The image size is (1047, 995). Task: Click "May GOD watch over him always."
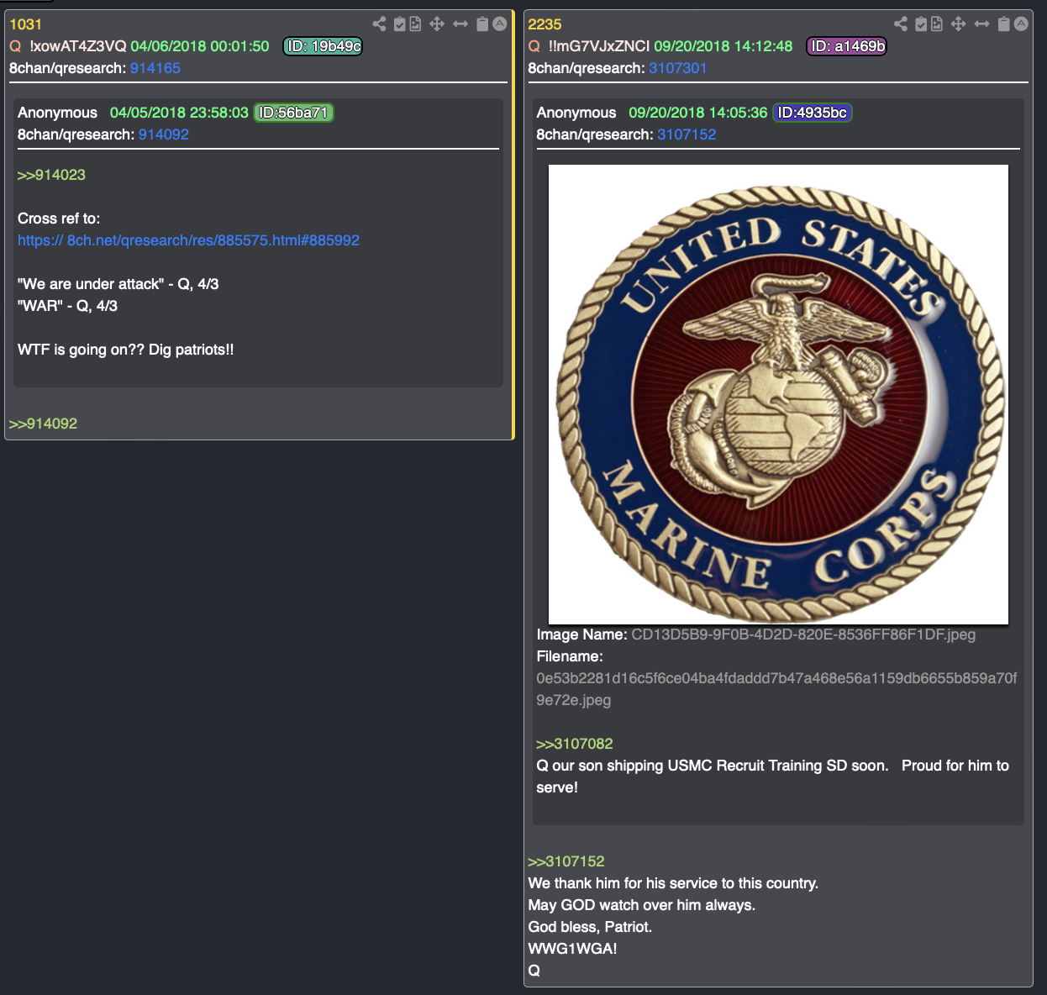point(642,905)
